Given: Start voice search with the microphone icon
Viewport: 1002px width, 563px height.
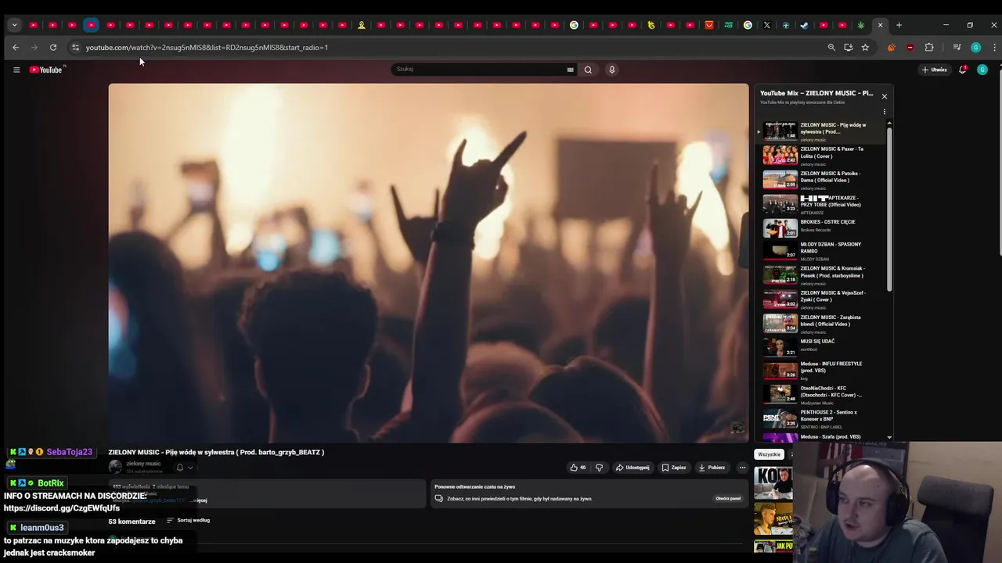Looking at the screenshot, I should 611,70.
